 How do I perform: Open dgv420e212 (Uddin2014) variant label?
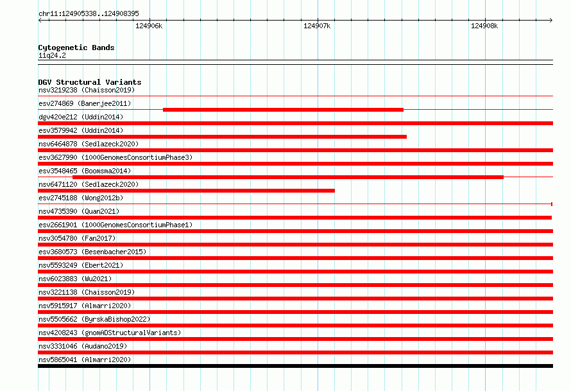coord(81,117)
